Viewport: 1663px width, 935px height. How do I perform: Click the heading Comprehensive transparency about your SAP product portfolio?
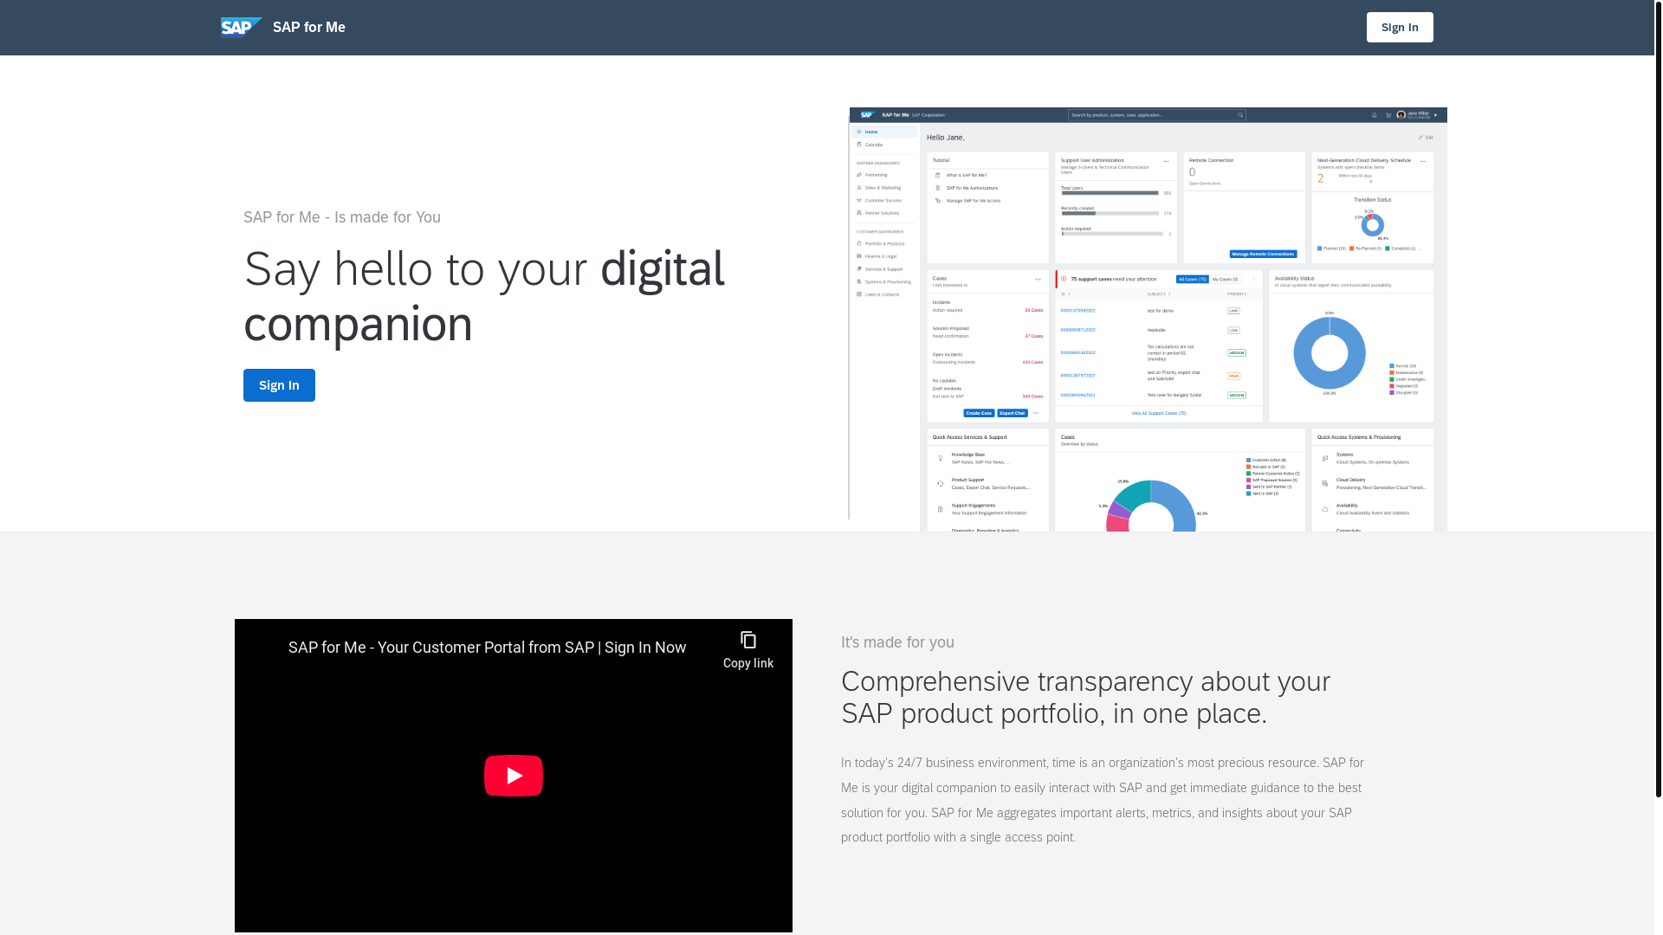pyautogui.click(x=1085, y=697)
